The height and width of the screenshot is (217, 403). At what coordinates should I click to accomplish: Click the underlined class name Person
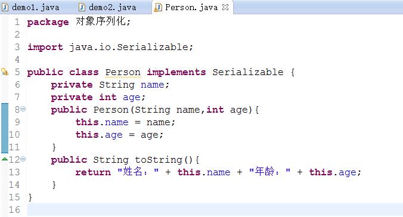[123, 72]
